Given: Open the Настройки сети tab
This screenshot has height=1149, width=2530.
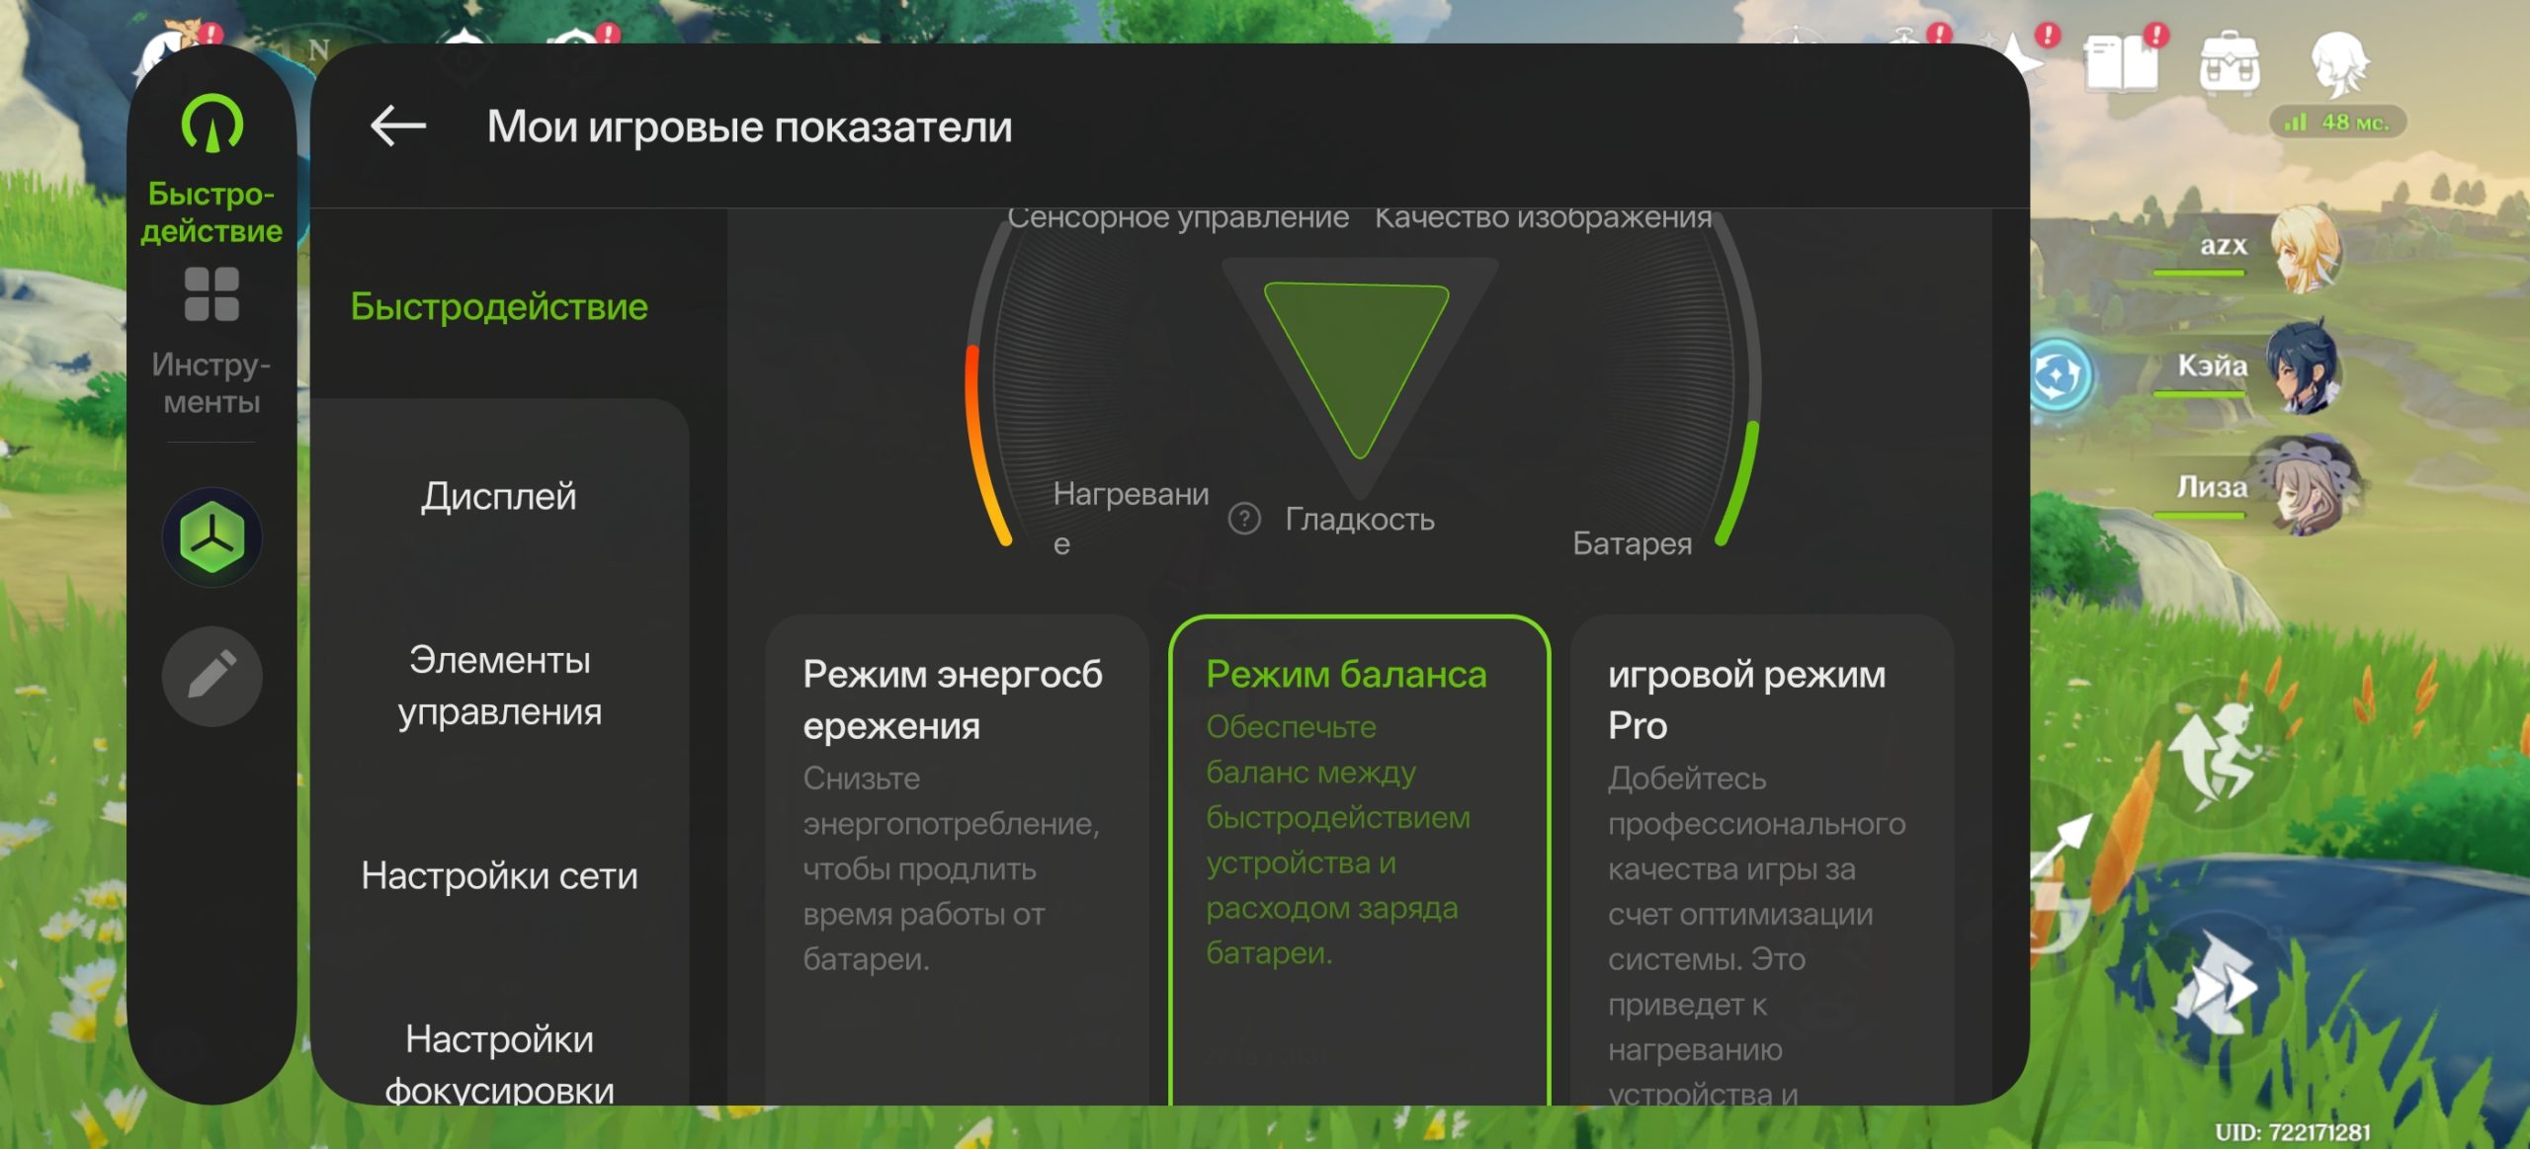Looking at the screenshot, I should tap(499, 875).
